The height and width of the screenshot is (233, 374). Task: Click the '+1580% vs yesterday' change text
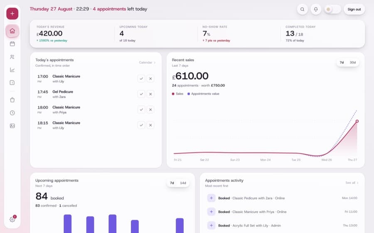tap(52, 41)
